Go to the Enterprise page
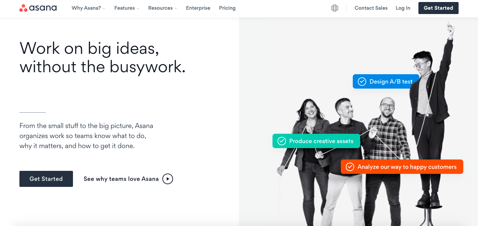This screenshot has height=226, width=478. [x=198, y=8]
